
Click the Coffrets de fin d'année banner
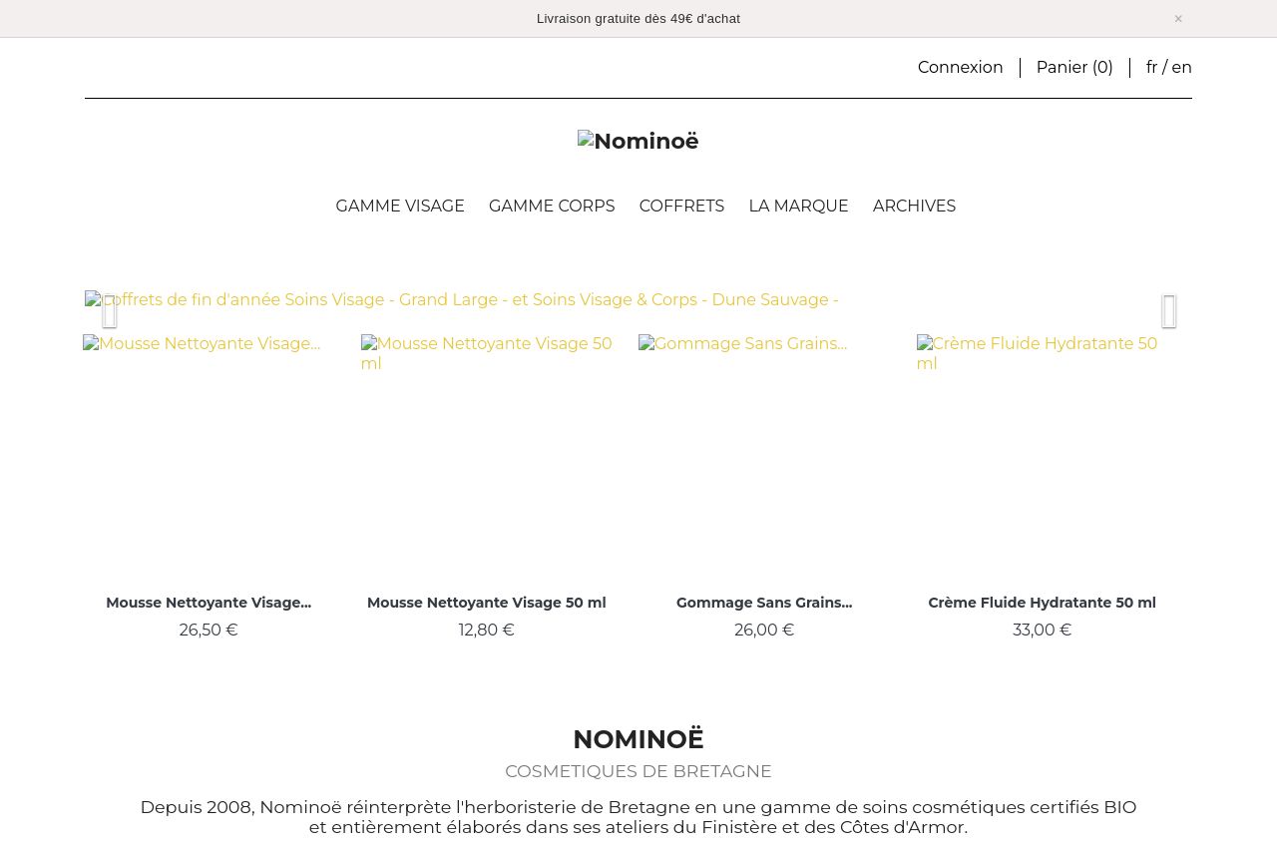point(461,299)
